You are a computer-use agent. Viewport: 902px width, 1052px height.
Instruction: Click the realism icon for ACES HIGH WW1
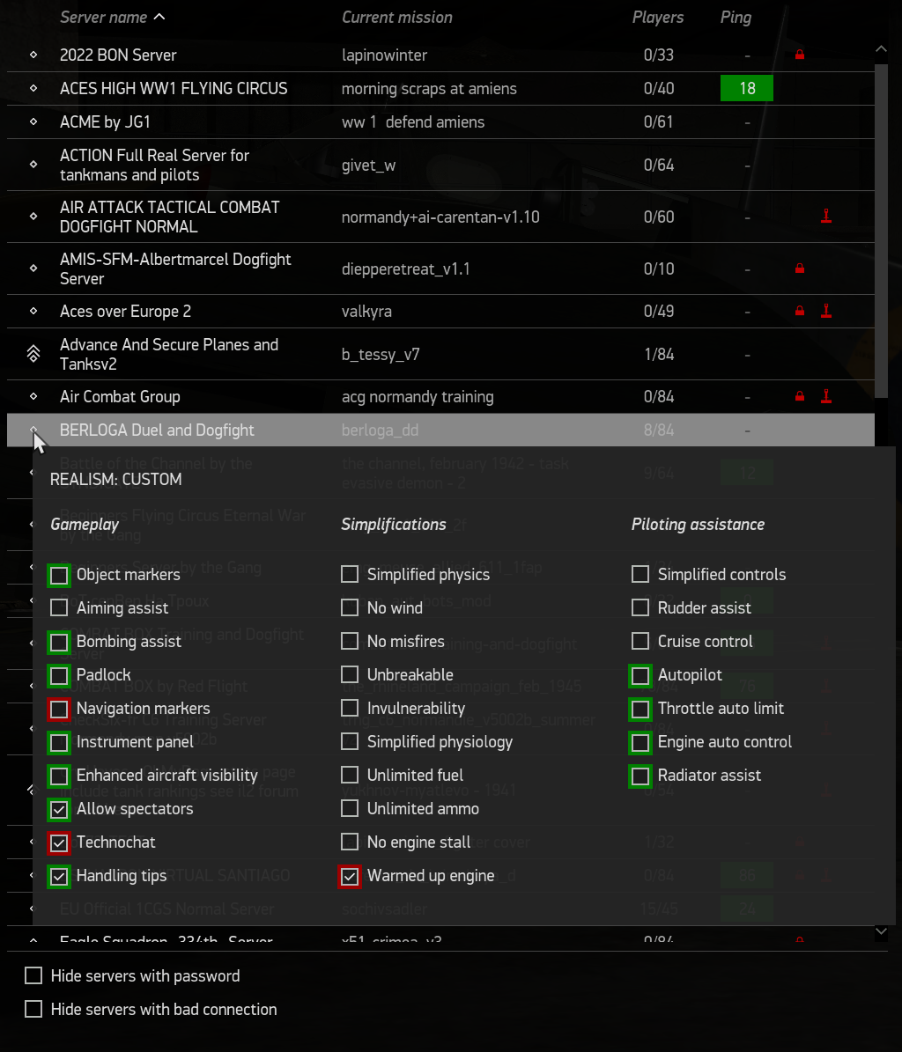pyautogui.click(x=33, y=88)
